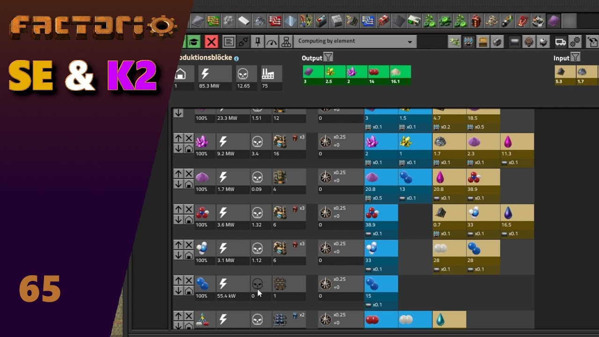Click the truck logistics icon
Screen dimensions: 599x337
click(560, 42)
